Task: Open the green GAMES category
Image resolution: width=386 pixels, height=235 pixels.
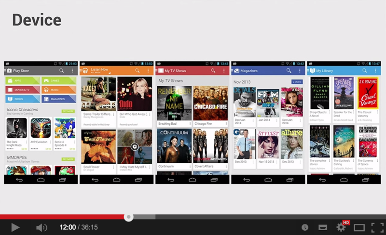Action: [x=59, y=80]
